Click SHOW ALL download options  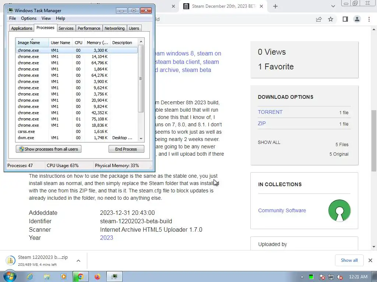(269, 142)
